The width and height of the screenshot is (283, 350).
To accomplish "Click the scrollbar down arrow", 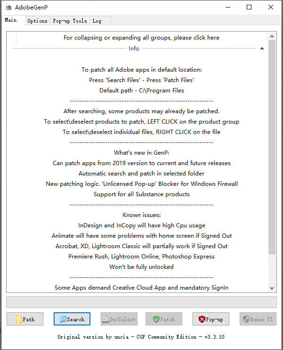I will pyautogui.click(x=272, y=288).
